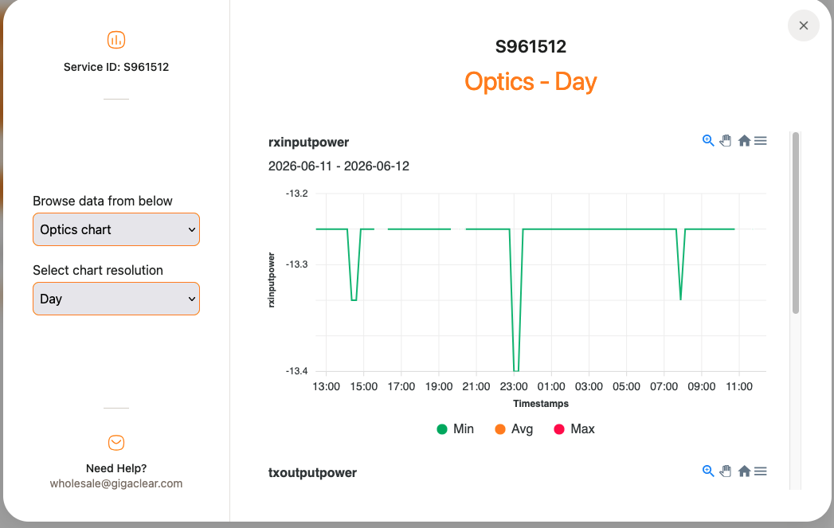Open rxinputpower chart hamburger menu
Image resolution: width=834 pixels, height=528 pixels.
tap(761, 140)
